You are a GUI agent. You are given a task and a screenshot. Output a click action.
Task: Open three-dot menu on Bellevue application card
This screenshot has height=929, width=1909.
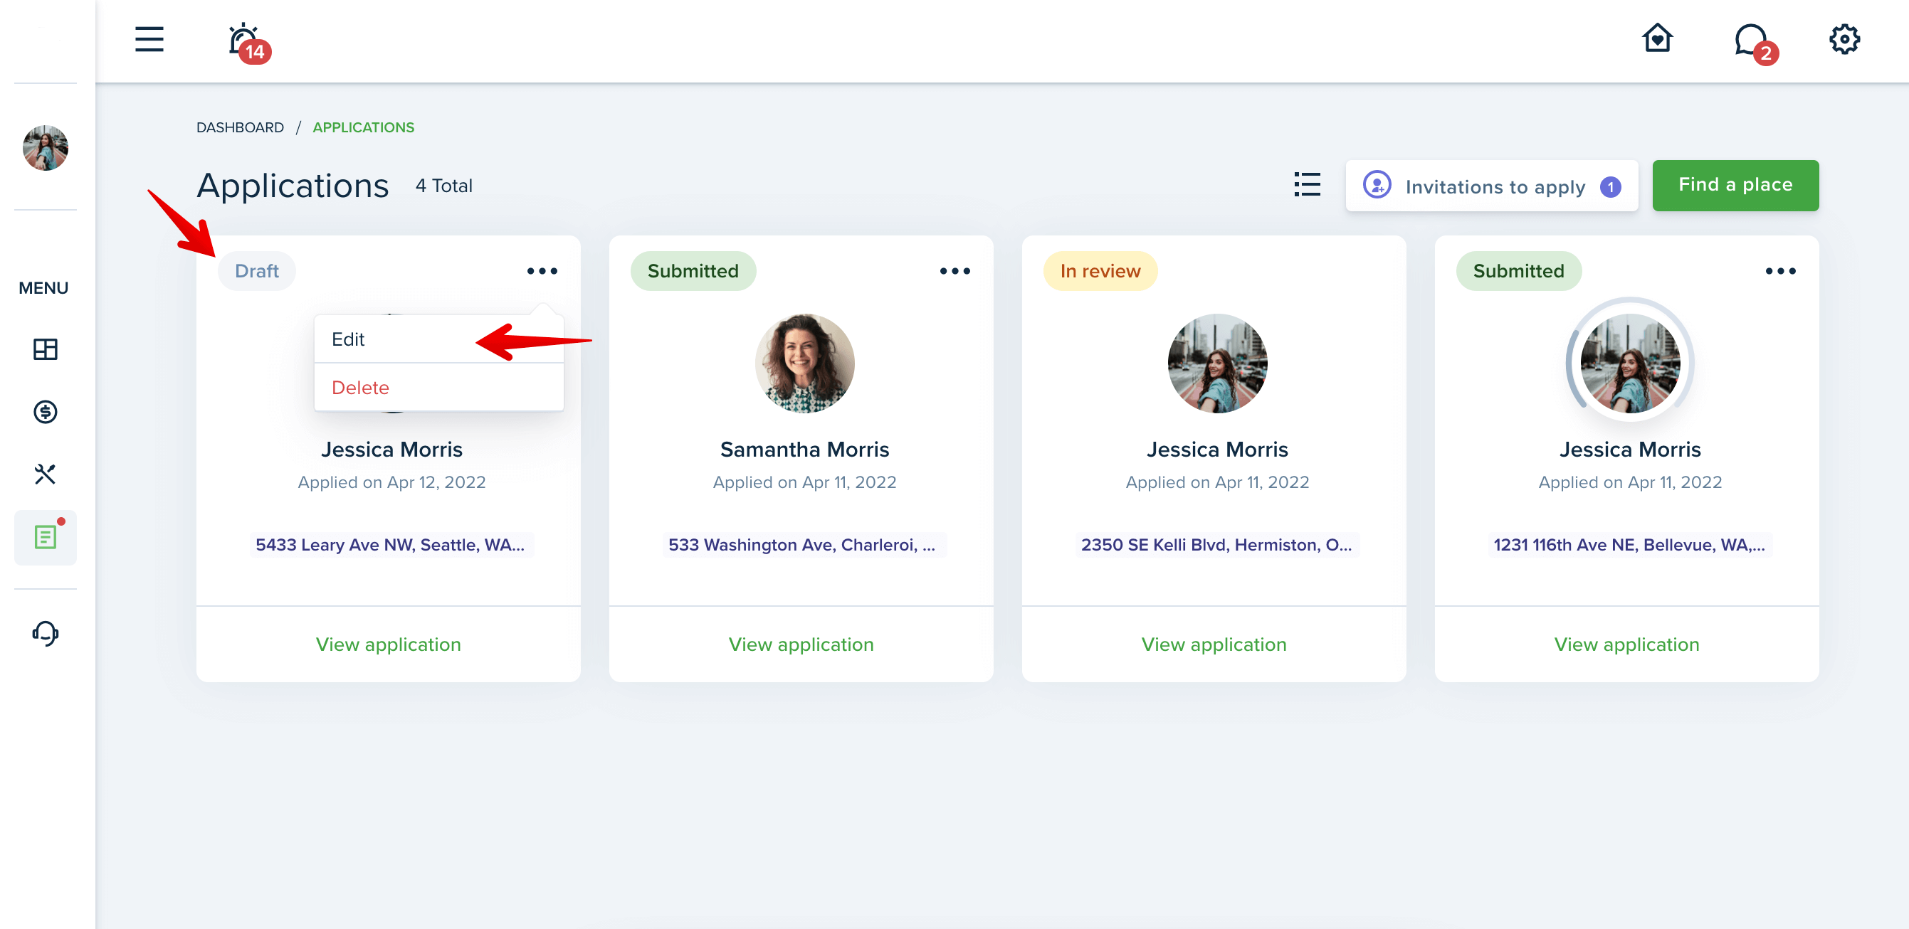[x=1780, y=271]
